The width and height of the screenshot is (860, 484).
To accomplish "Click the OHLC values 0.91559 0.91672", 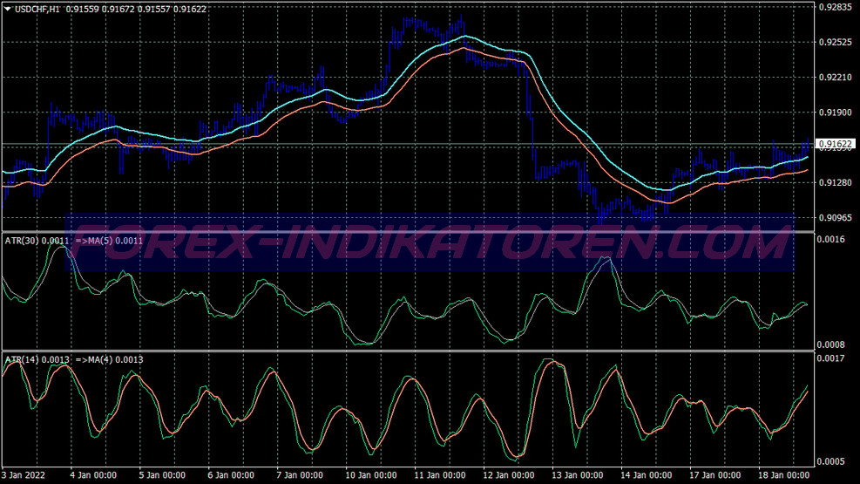I will click(100, 10).
